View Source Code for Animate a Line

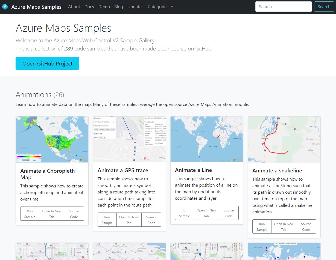coord(229,213)
